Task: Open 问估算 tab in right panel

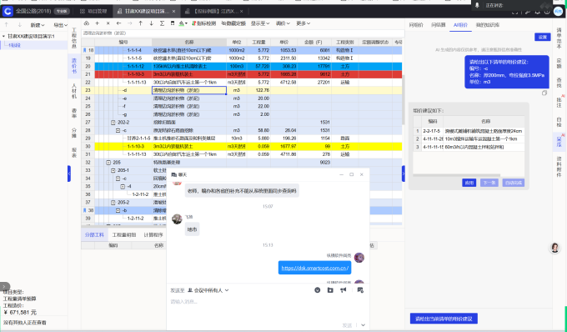Action: point(439,25)
